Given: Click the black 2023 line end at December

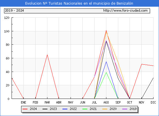Looking at the screenshot, I should click(153, 78).
